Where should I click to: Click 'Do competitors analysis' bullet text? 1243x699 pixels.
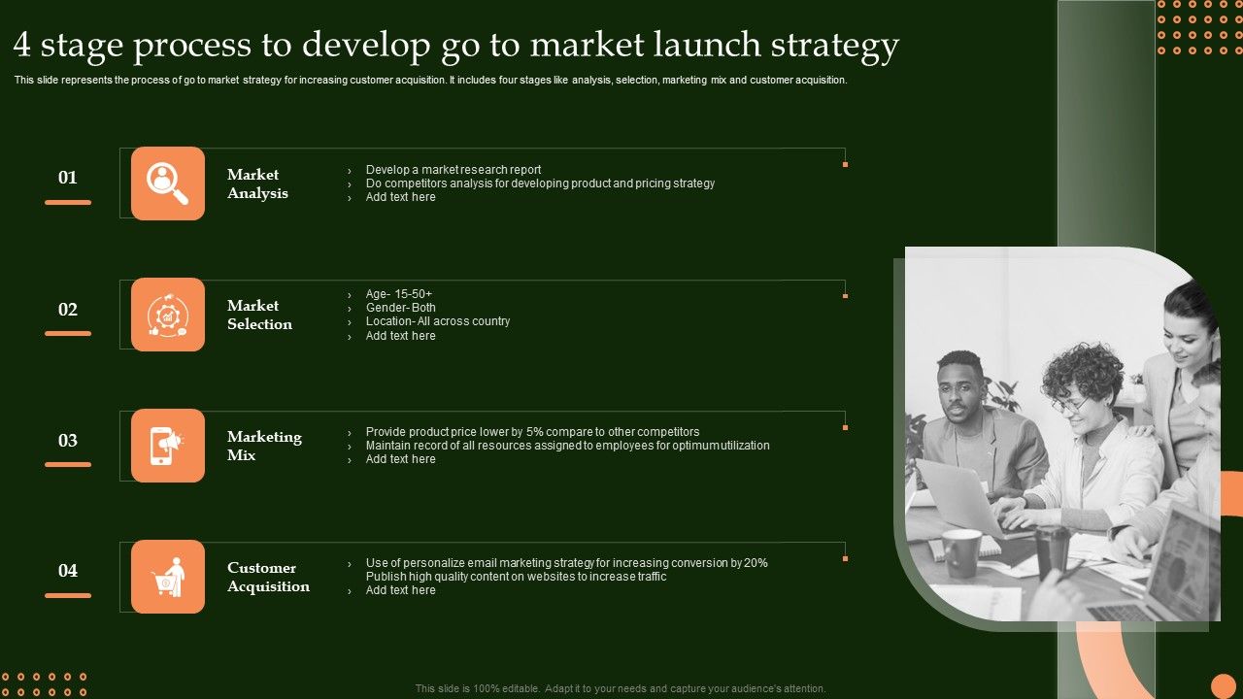540,183
